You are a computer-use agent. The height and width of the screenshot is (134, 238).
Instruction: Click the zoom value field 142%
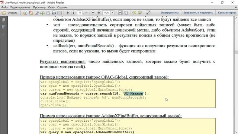click(x=106, y=13)
